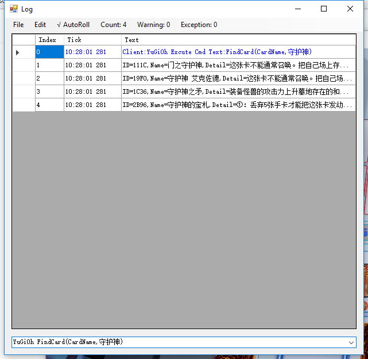Sort by the Text column header
The image size is (368, 359).
(x=238, y=40)
